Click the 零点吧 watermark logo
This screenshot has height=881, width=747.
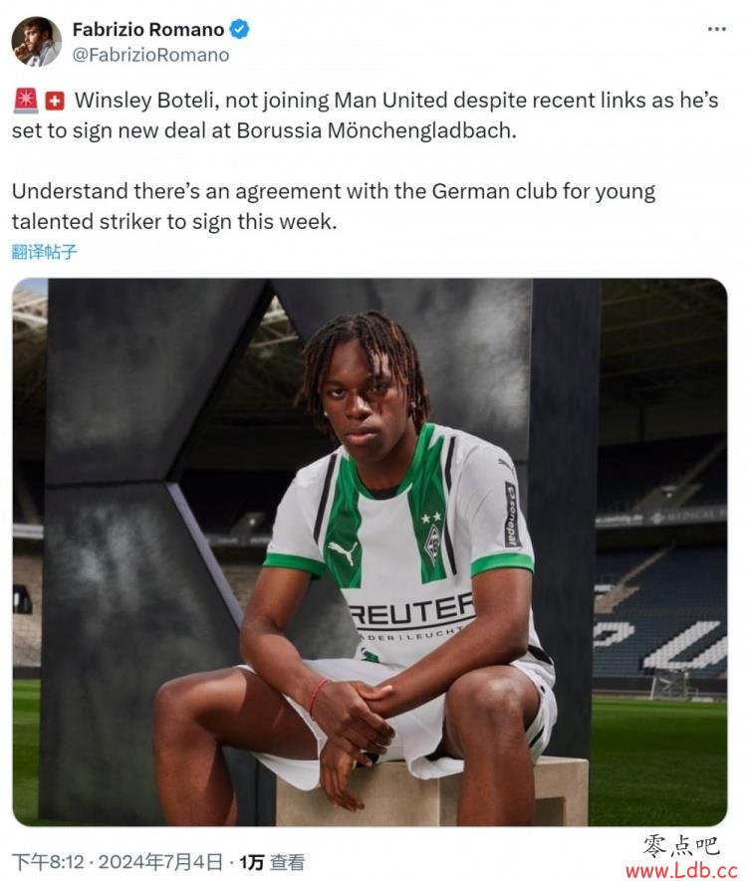coord(681,846)
